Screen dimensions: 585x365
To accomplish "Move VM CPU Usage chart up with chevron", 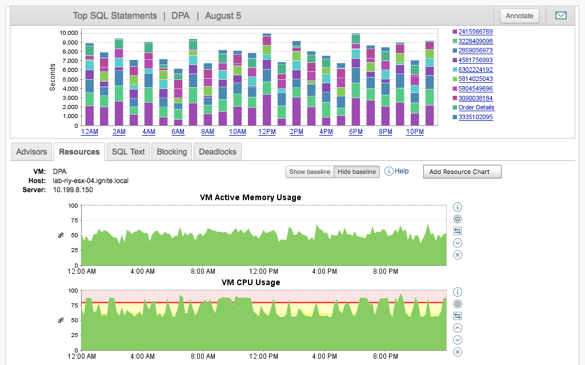I will click(457, 327).
